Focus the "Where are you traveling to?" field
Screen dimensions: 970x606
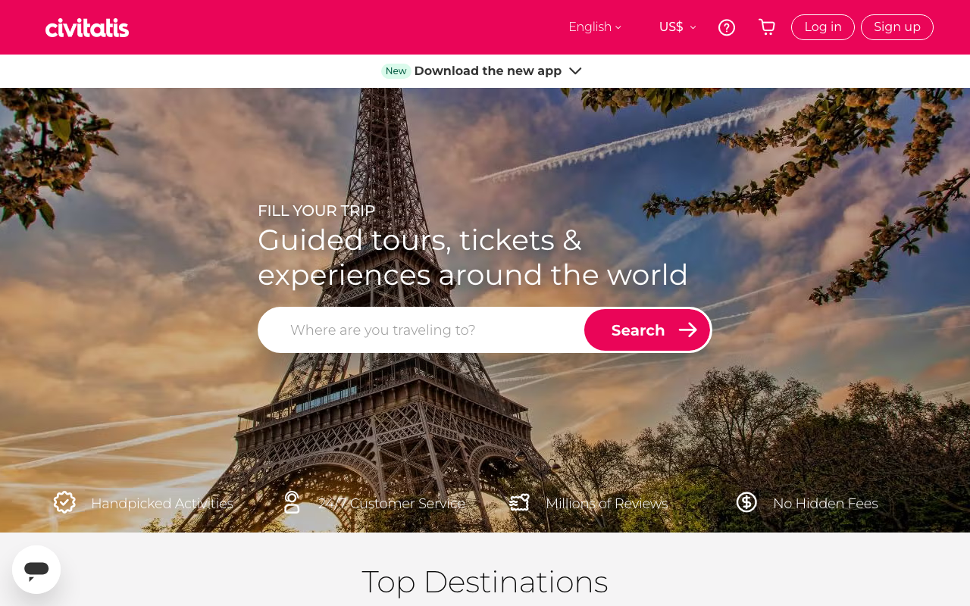coord(421,330)
